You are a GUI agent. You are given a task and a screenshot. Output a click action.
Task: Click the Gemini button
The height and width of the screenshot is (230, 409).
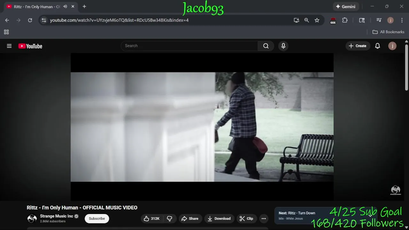(x=346, y=6)
